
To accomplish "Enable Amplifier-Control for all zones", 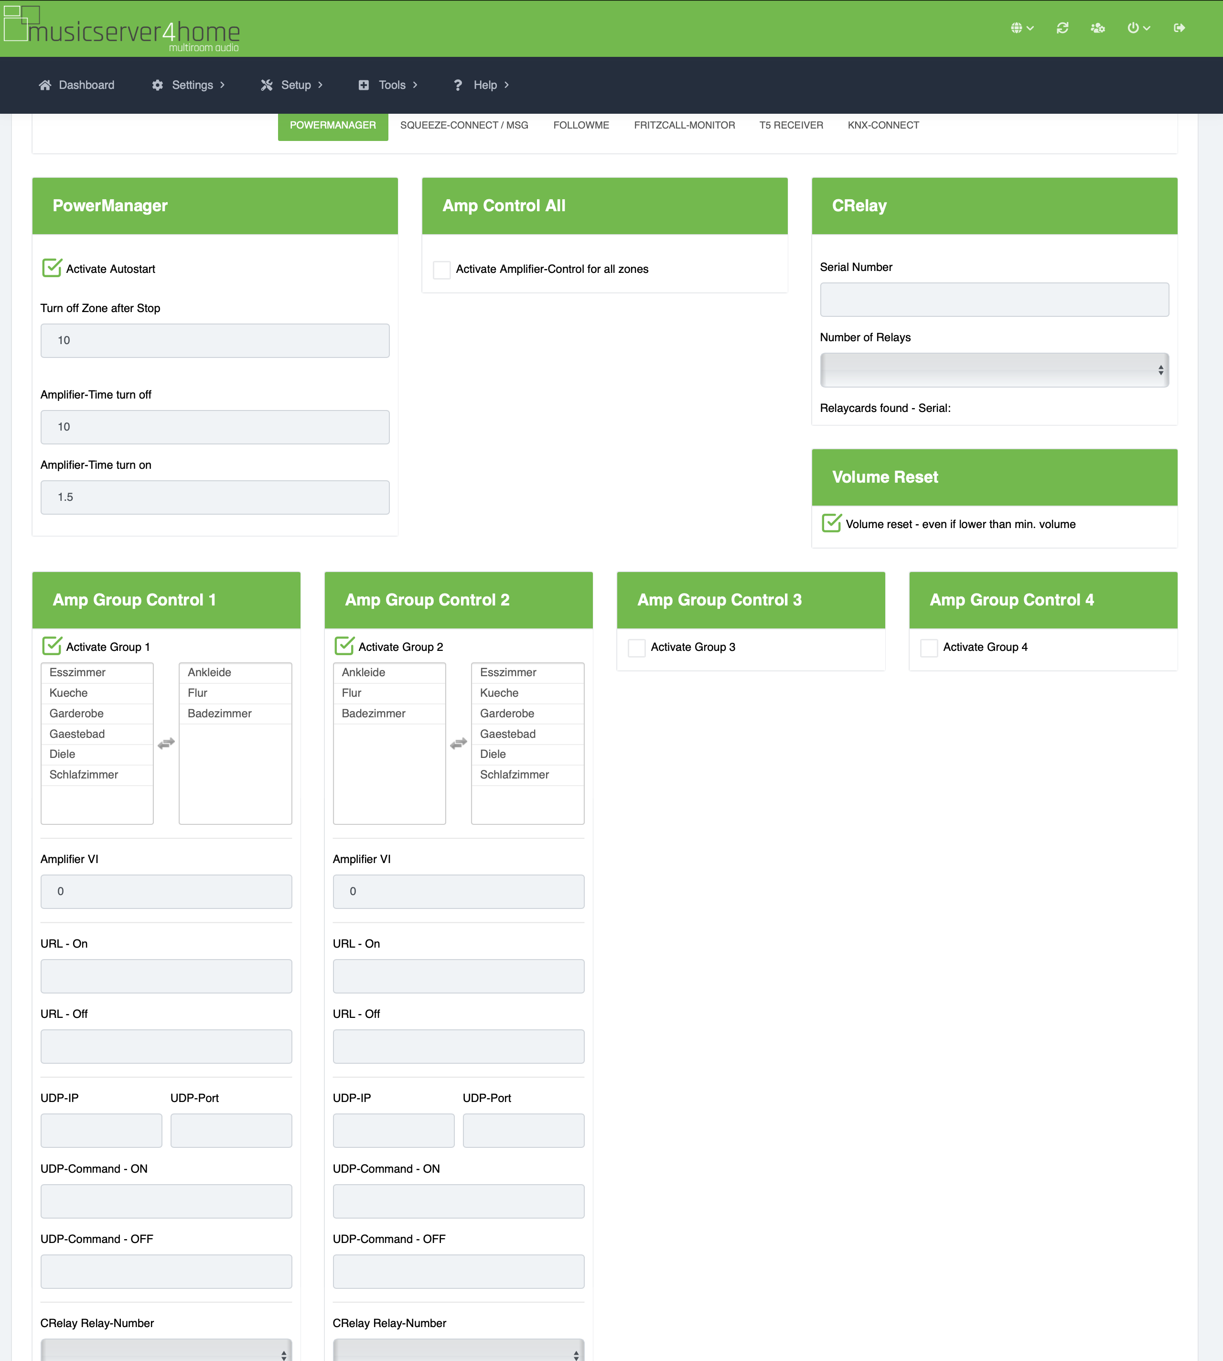I will point(441,270).
